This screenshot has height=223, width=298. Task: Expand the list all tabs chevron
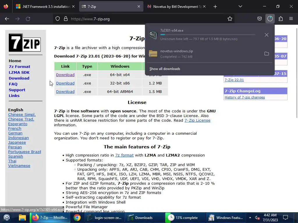(240, 7)
